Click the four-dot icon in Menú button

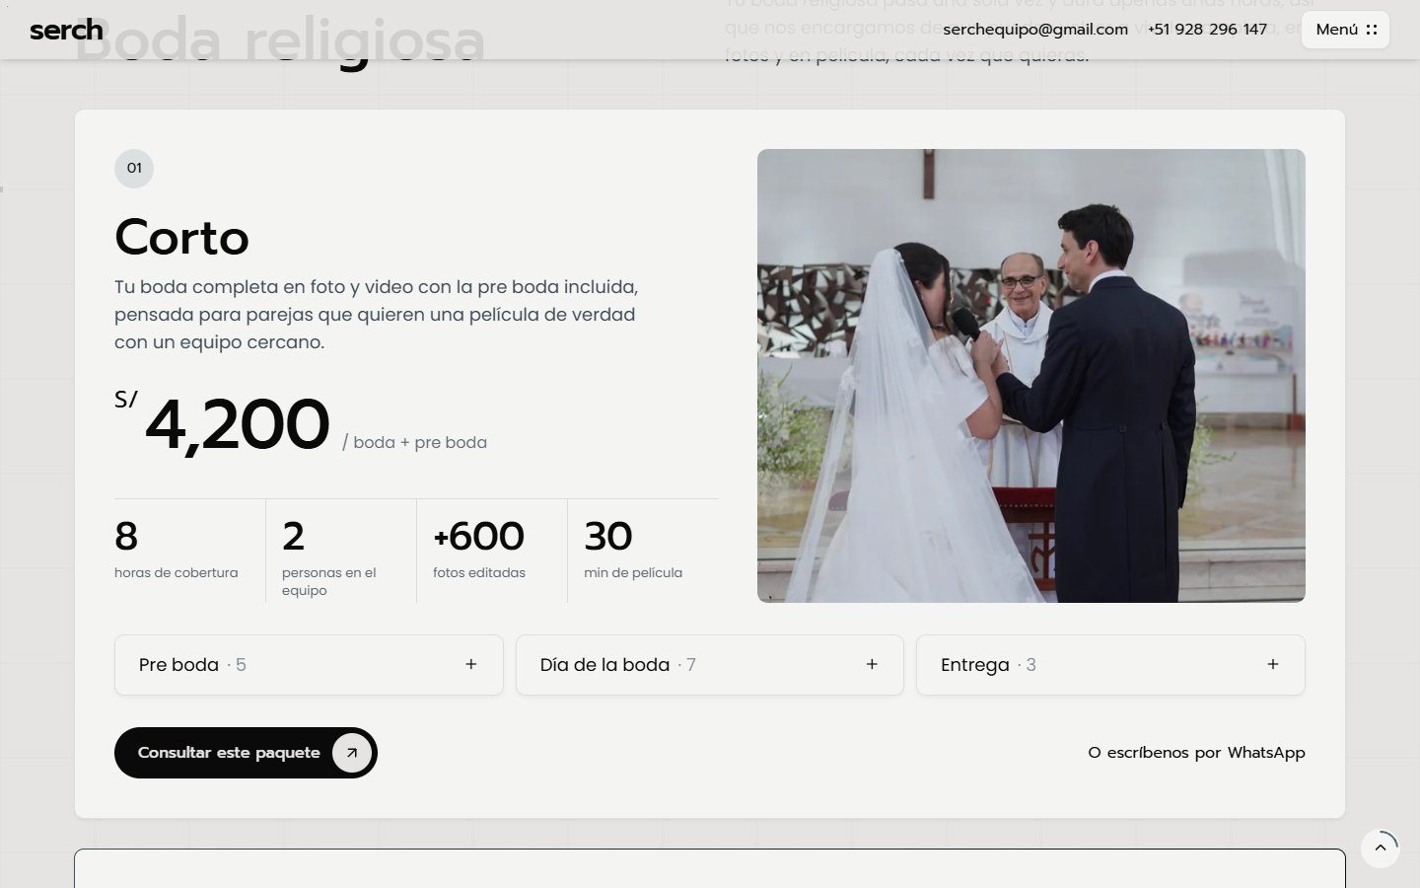pyautogui.click(x=1372, y=30)
